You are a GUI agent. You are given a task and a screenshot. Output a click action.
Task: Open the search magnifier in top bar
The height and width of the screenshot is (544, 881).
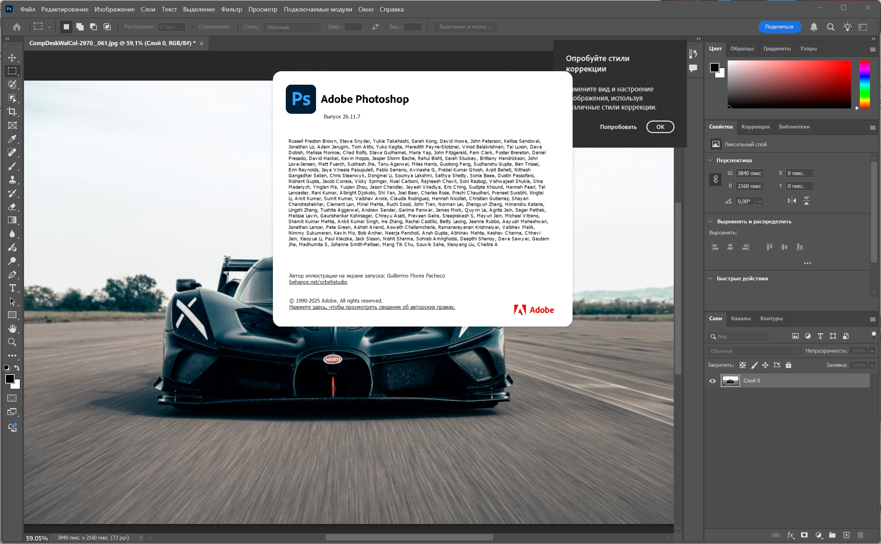tap(831, 27)
